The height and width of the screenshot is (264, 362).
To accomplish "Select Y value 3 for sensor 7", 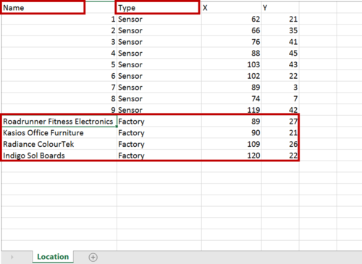I will [280, 87].
